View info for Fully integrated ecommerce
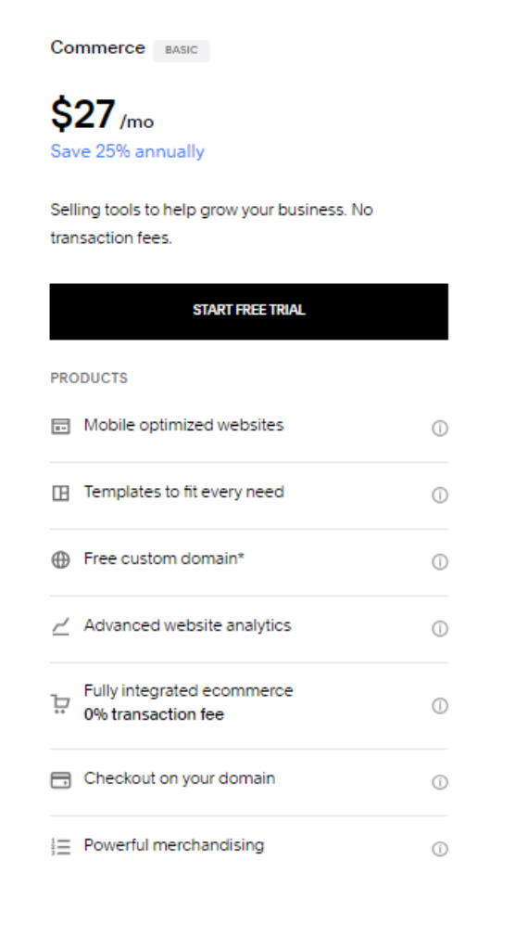The image size is (515, 937). (440, 706)
